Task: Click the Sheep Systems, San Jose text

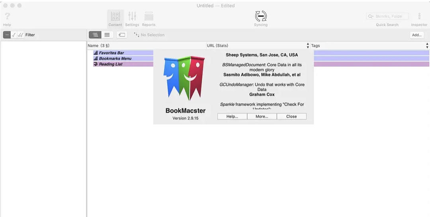Action: click(x=262, y=55)
